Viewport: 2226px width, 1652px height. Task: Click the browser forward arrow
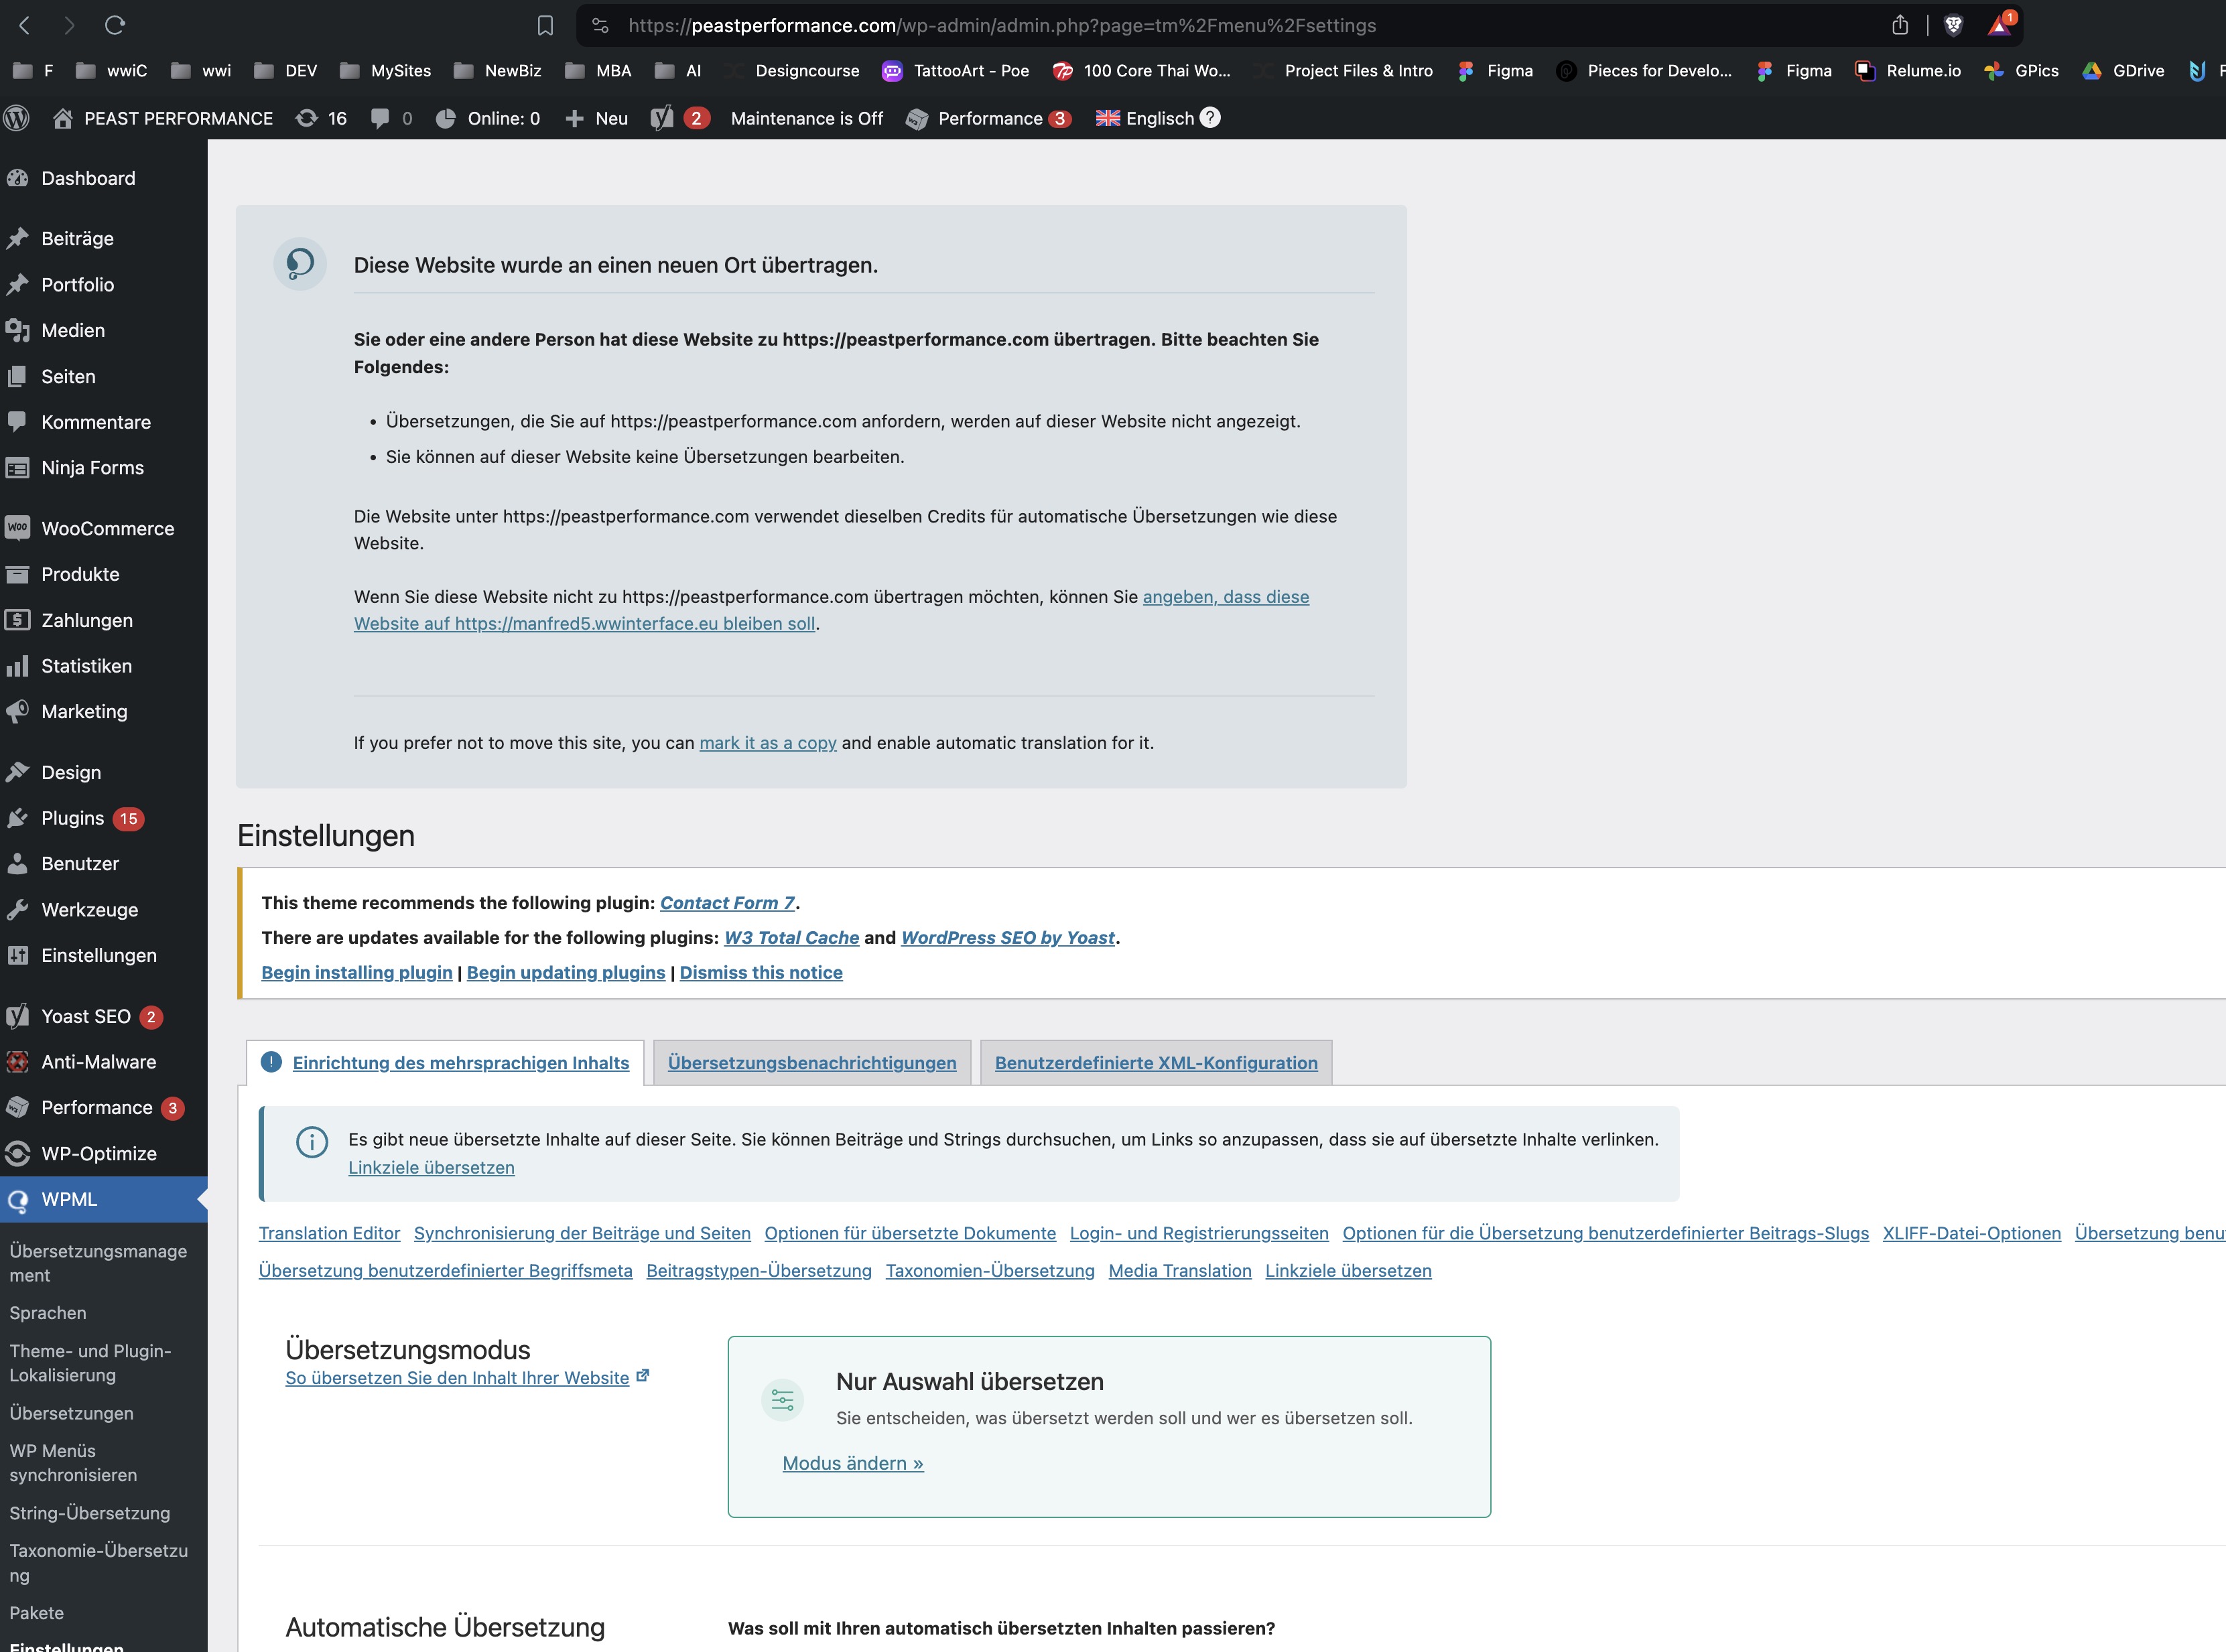(69, 25)
